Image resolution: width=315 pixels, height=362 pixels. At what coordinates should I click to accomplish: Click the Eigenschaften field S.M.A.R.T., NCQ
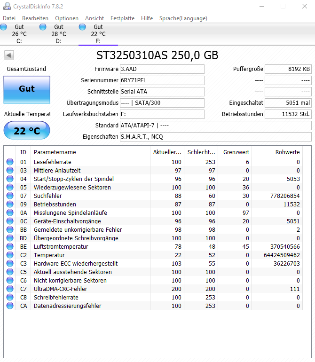tap(216, 137)
